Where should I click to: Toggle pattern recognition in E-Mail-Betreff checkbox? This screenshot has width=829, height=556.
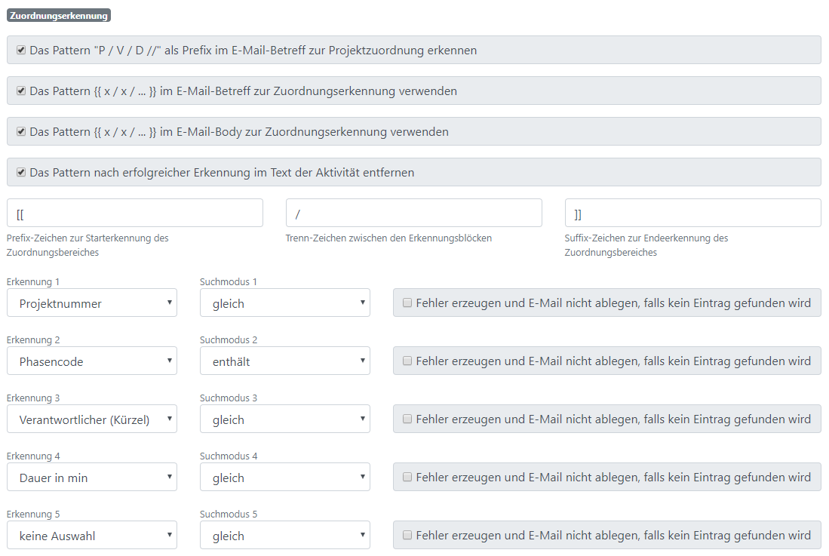coord(21,91)
